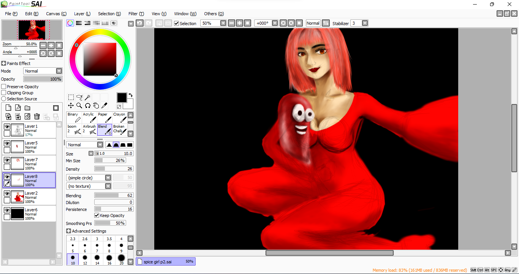Clear the current layer with eraser icon
This screenshot has width=519, height=274.
[x=27, y=117]
